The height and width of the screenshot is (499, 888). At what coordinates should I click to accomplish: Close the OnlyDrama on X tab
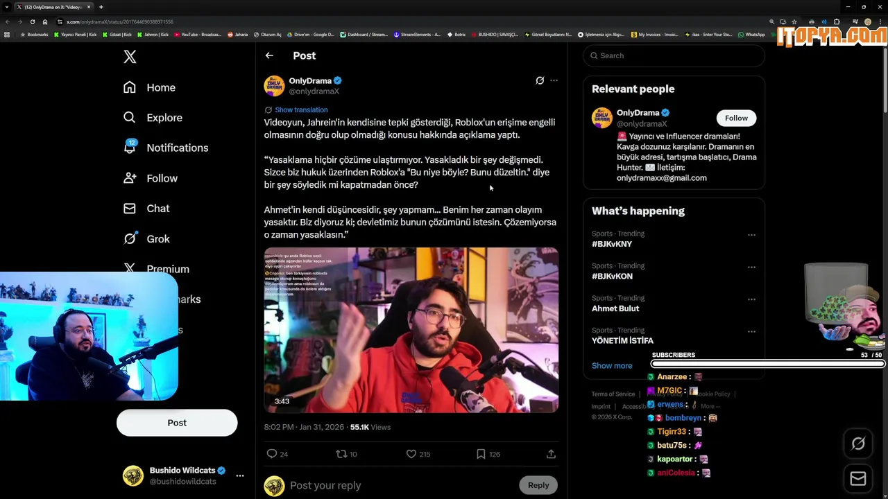click(x=89, y=7)
